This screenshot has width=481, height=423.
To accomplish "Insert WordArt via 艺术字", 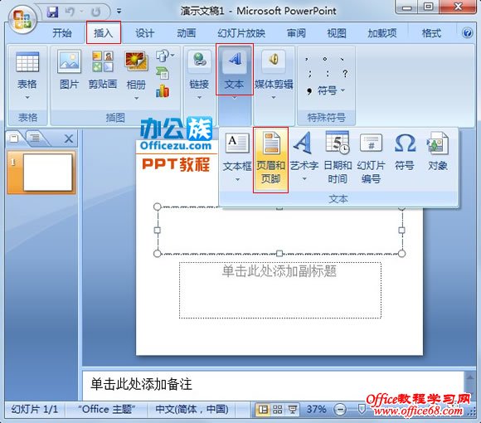I will tap(304, 152).
